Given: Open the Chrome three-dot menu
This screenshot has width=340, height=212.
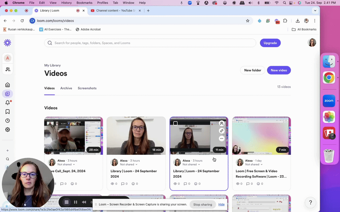Looking at the screenshot, I should (x=315, y=21).
